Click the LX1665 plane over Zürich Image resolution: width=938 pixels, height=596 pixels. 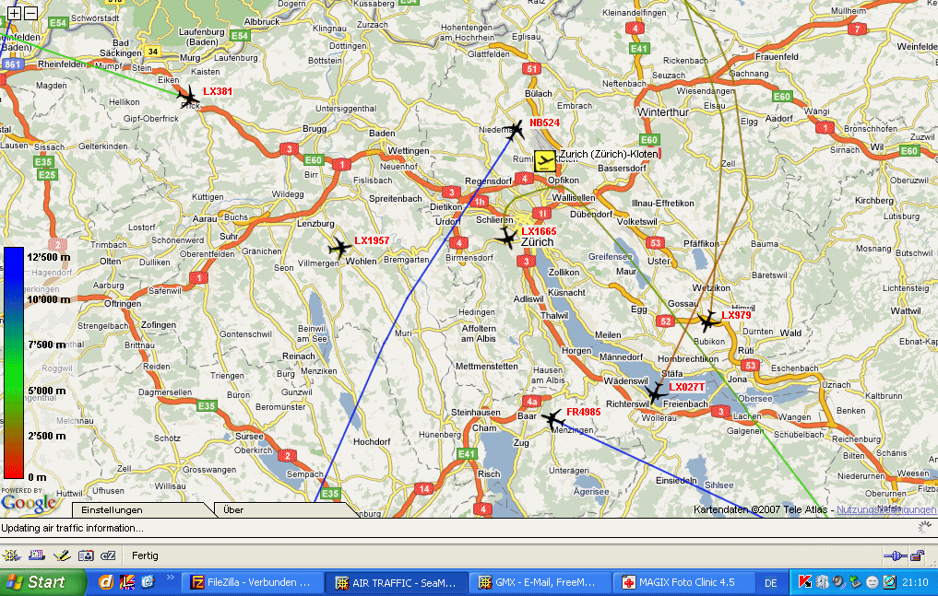pos(506,239)
